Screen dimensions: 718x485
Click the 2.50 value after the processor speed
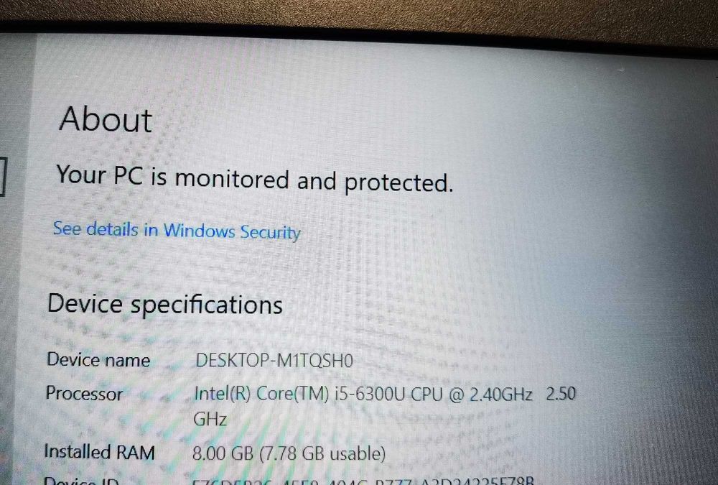click(x=561, y=394)
